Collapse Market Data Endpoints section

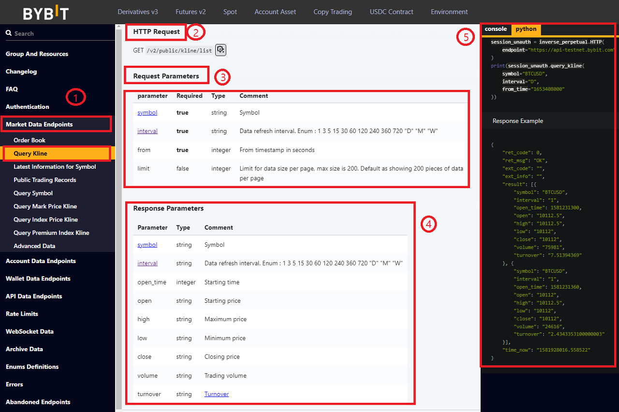[39, 124]
